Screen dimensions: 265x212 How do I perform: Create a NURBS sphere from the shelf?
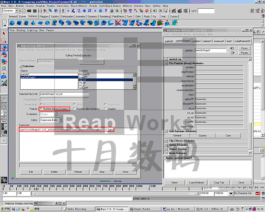click(12, 23)
